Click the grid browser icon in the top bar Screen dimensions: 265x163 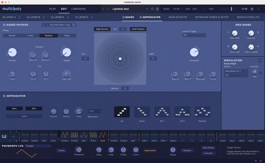252,9
